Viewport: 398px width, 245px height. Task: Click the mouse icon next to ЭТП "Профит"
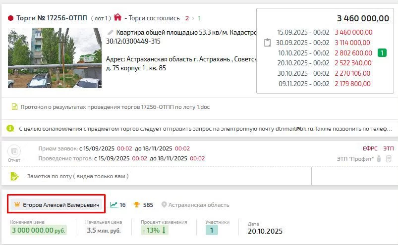tap(379, 159)
